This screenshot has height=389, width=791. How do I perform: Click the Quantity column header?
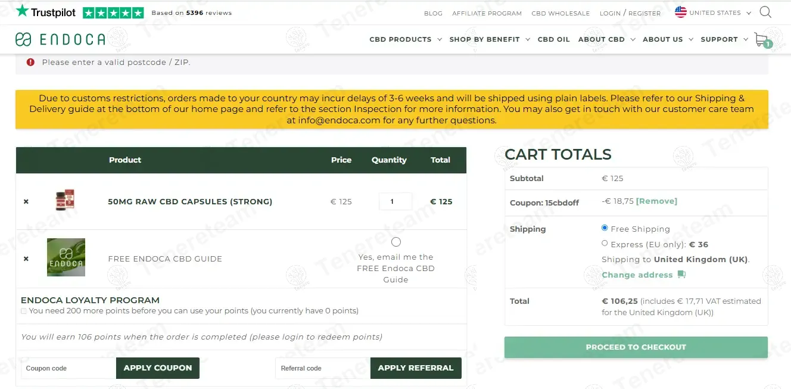pos(389,160)
